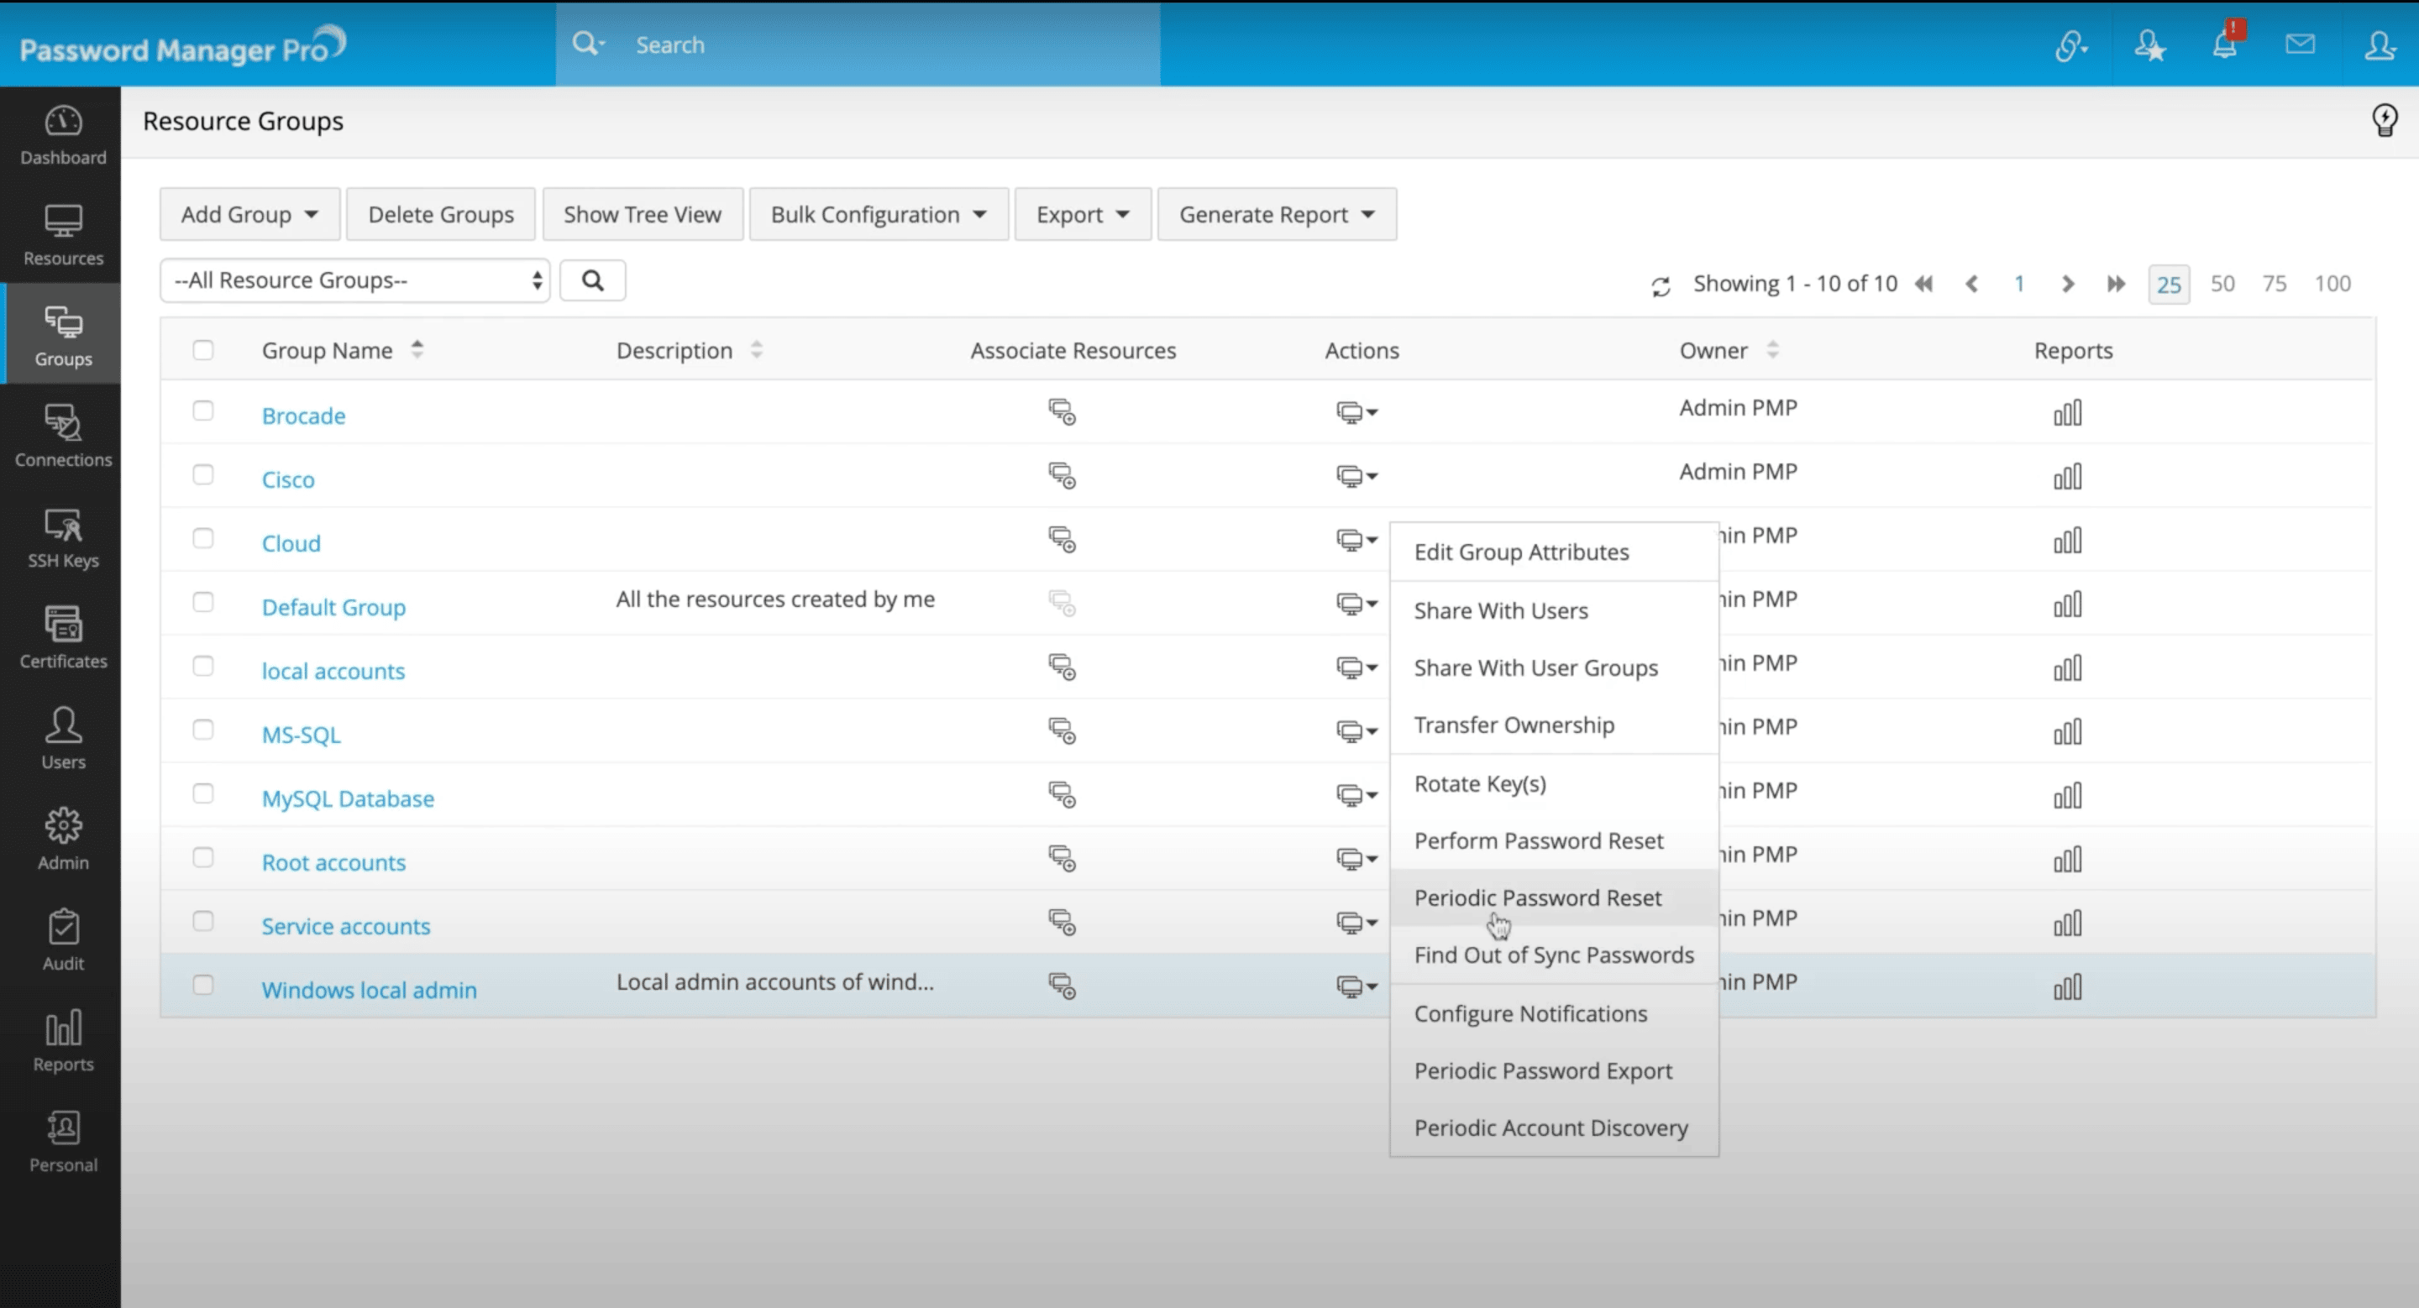2419x1308 pixels.
Task: Select Edit Group Attributes menu item
Action: pos(1554,552)
